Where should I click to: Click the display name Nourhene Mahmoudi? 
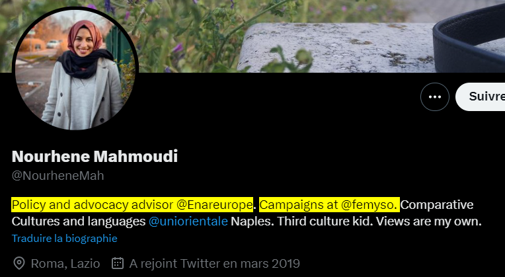click(x=95, y=156)
